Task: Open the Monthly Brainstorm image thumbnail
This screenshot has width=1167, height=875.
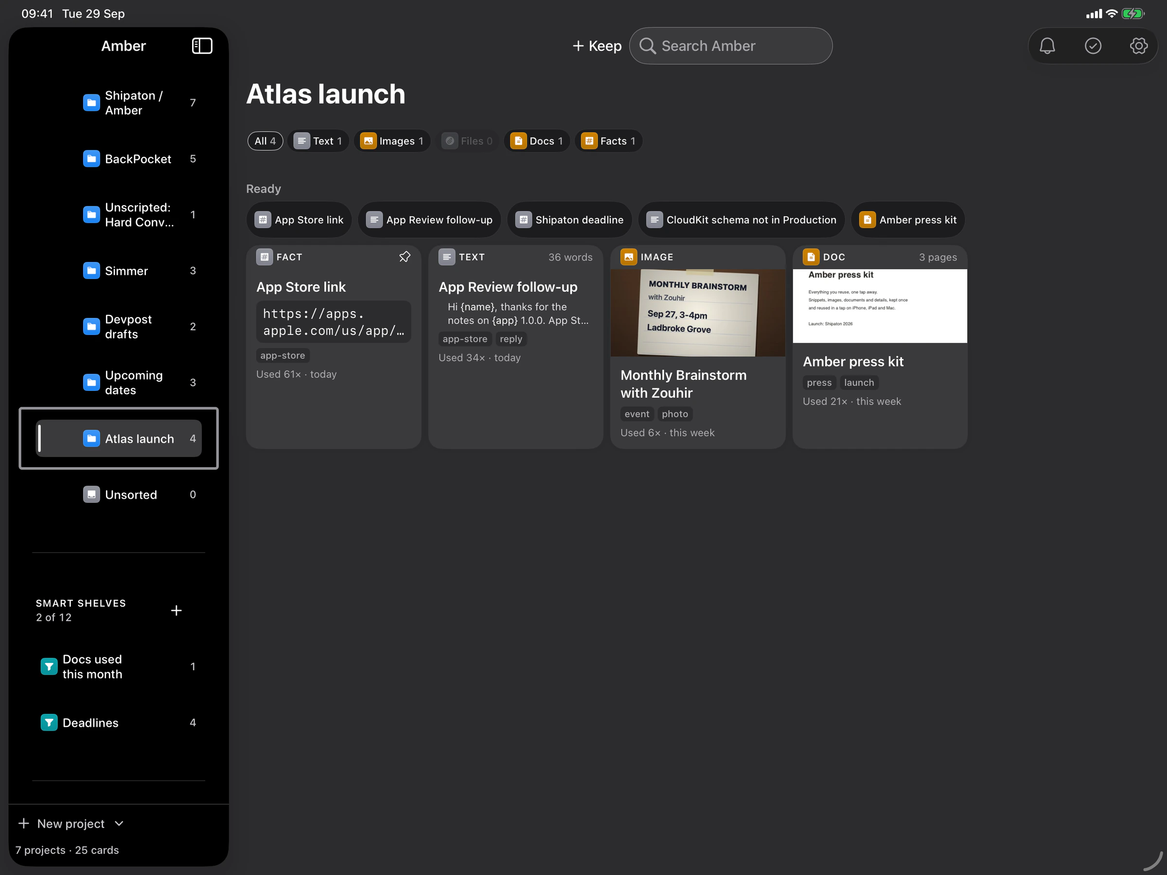Action: pyautogui.click(x=697, y=313)
